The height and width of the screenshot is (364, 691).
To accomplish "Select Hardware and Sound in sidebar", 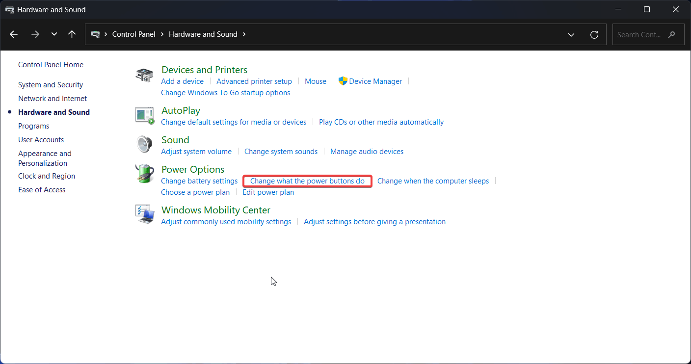I will point(54,112).
